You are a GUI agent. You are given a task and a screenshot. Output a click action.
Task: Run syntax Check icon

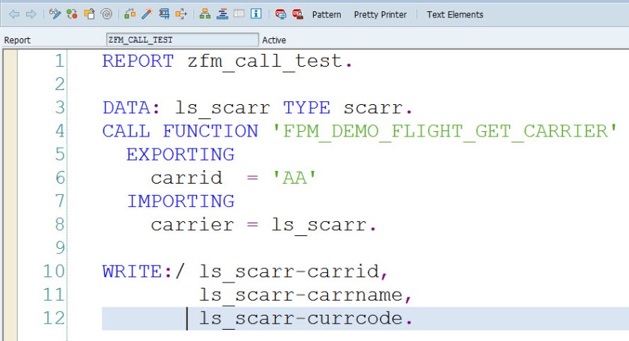click(x=130, y=14)
